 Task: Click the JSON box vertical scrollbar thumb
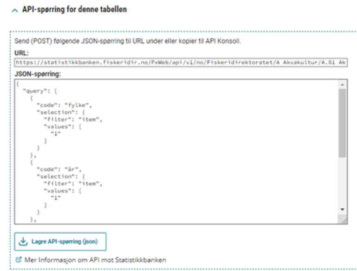coord(342,123)
